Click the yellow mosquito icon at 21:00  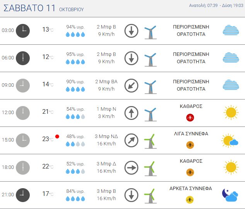tap(190, 199)
